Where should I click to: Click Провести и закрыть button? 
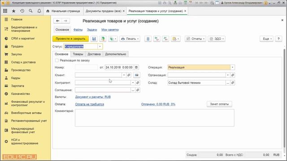click(70, 39)
